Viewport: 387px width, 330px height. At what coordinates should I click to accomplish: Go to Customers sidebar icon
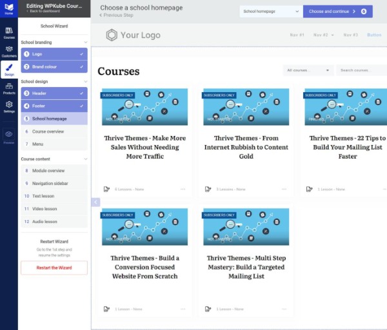(9, 51)
